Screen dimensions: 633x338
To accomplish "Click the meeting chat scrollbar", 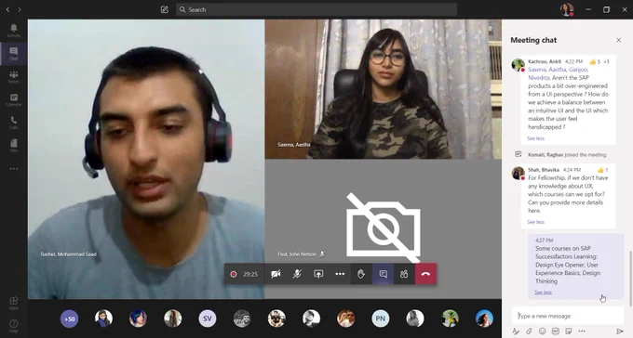I will point(630,278).
